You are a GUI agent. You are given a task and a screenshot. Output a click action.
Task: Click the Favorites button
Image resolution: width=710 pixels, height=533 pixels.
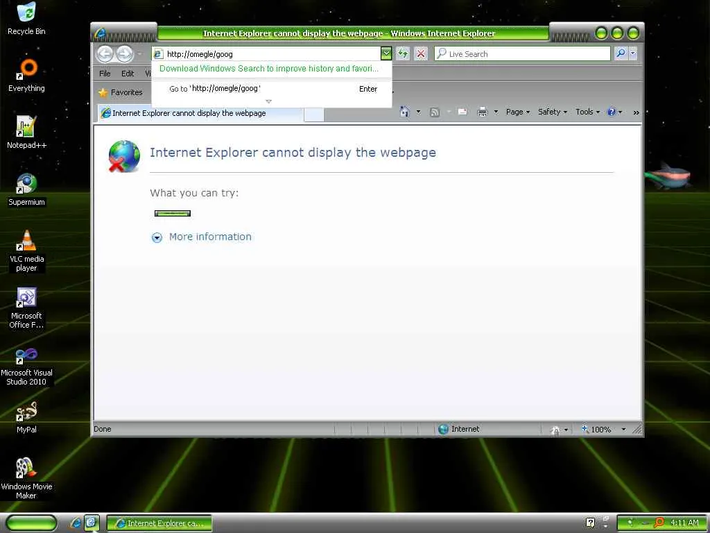[121, 92]
